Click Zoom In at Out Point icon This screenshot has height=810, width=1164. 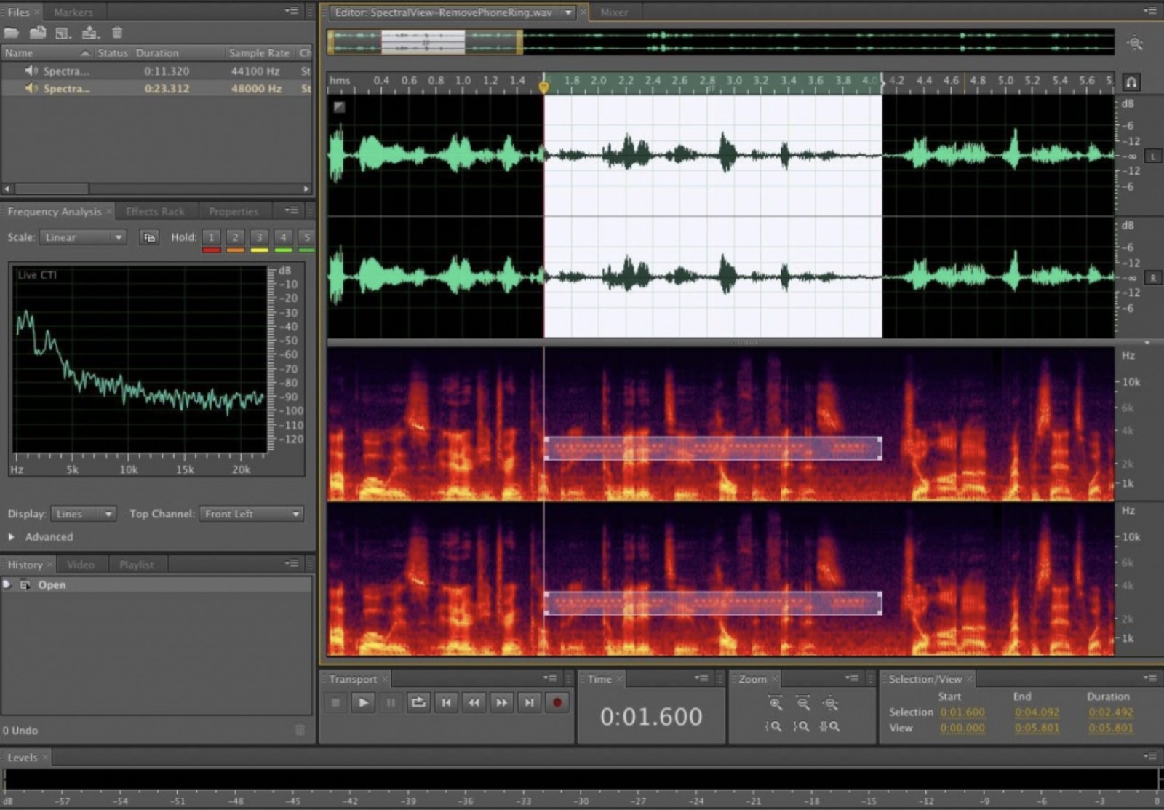802,726
